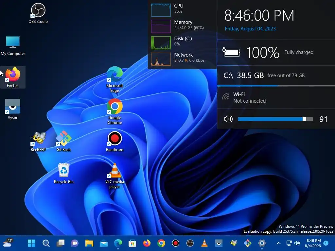This screenshot has height=251, width=335.
Task: Click the Friday, August 04, 2023 date
Action: [250, 29]
